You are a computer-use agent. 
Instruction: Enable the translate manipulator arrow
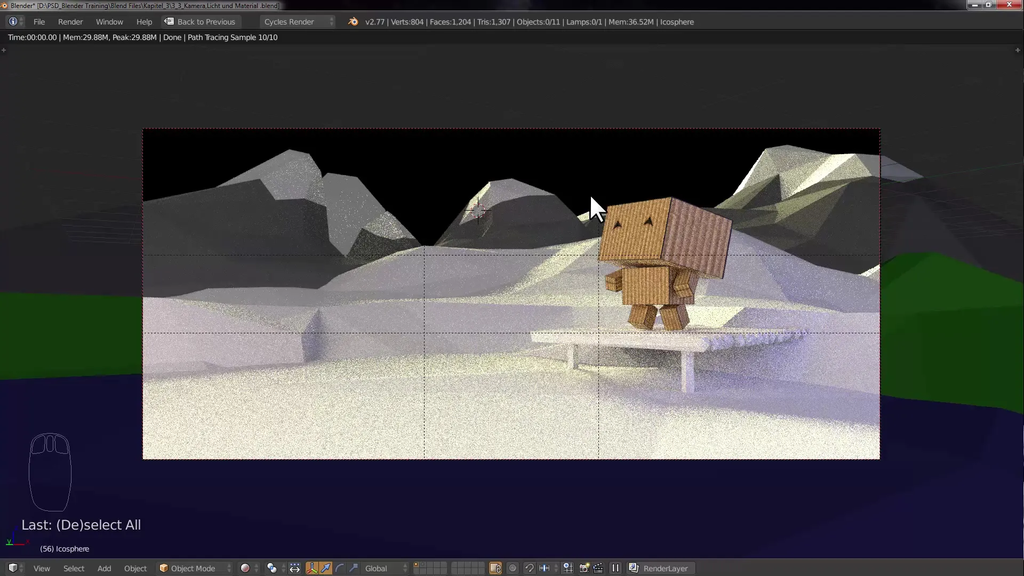click(x=325, y=569)
